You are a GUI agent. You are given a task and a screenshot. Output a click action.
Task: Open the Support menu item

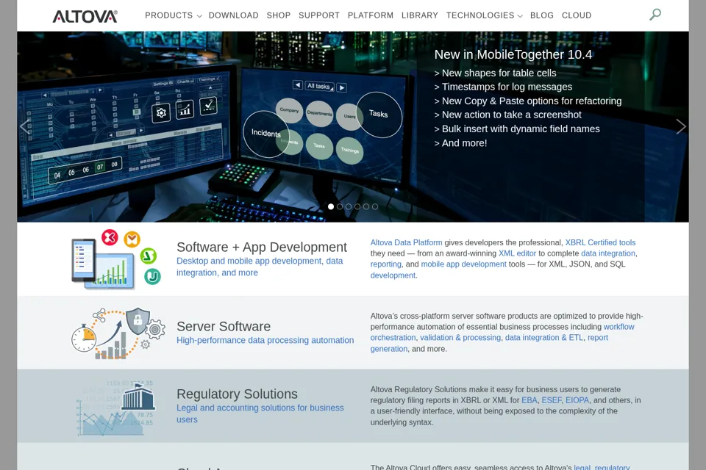tap(319, 15)
